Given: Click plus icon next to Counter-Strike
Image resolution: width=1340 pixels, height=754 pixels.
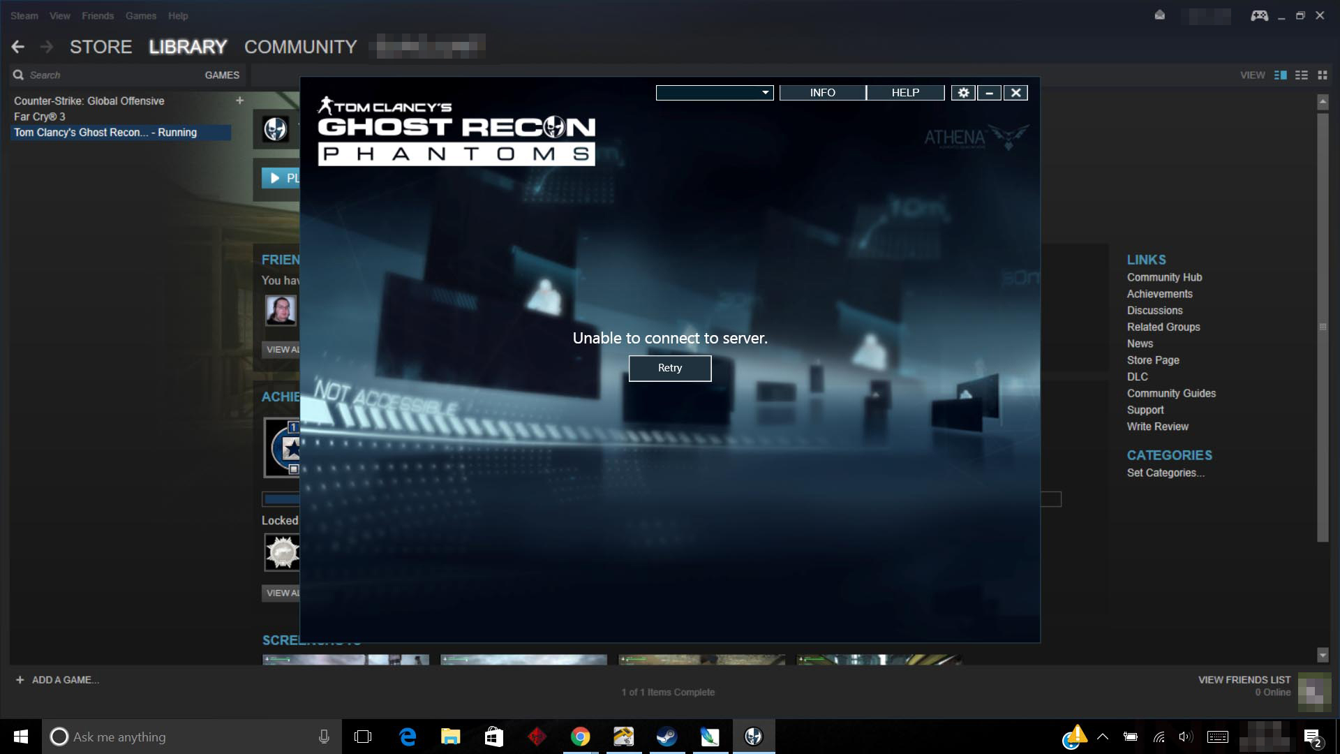Looking at the screenshot, I should pos(239,101).
